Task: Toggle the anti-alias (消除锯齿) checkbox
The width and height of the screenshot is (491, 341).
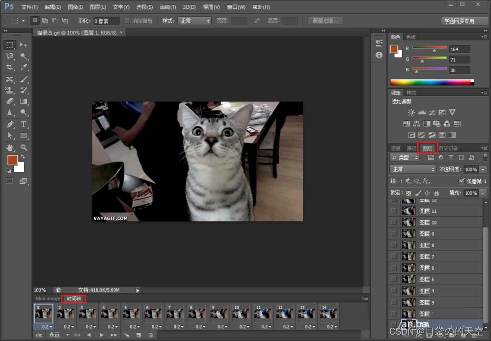Action: tap(127, 21)
